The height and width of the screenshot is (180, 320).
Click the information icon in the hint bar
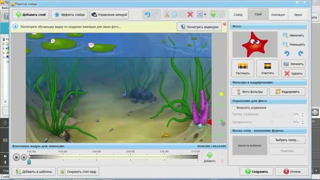click(15, 26)
